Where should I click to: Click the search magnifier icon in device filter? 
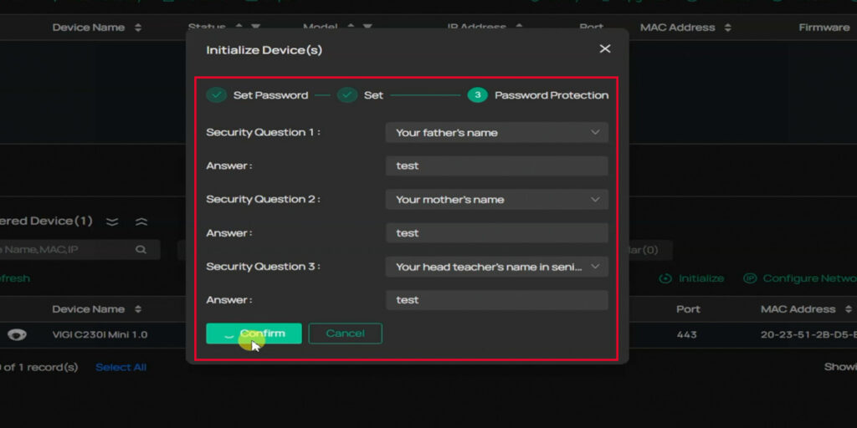(x=141, y=249)
